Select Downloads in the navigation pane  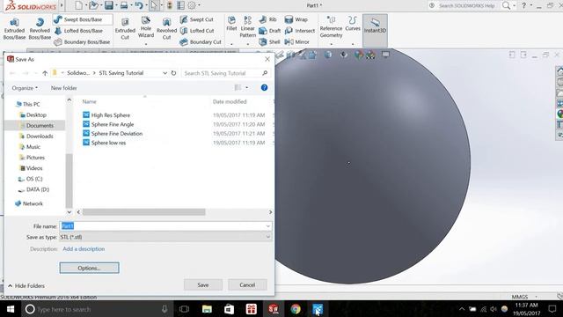37,136
